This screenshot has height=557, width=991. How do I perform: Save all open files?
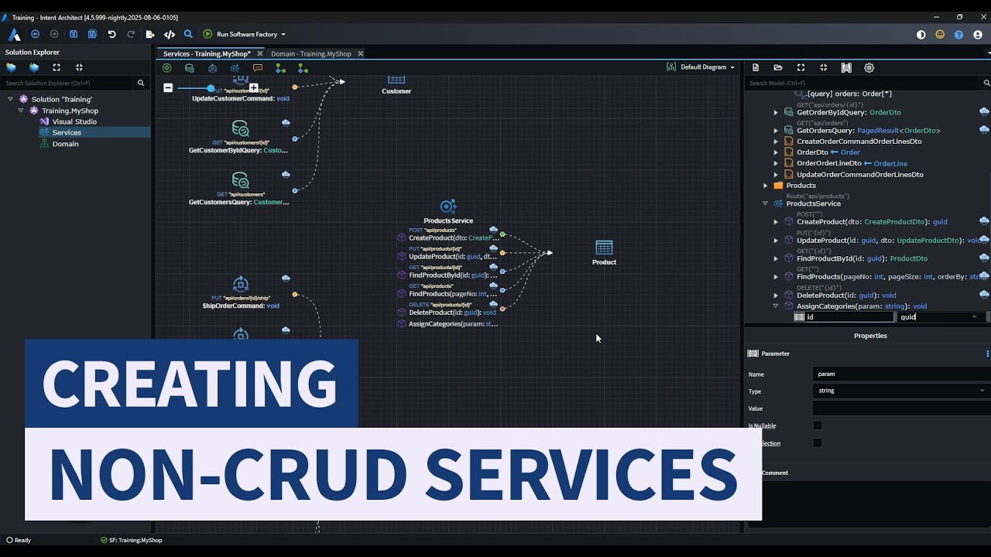[x=92, y=34]
